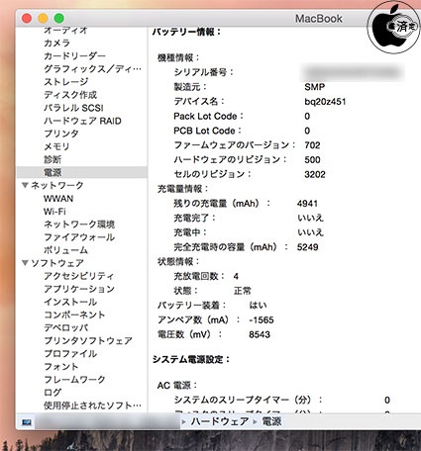
Task: Open 使用停止されたソフトウェア item
Action: (x=92, y=406)
